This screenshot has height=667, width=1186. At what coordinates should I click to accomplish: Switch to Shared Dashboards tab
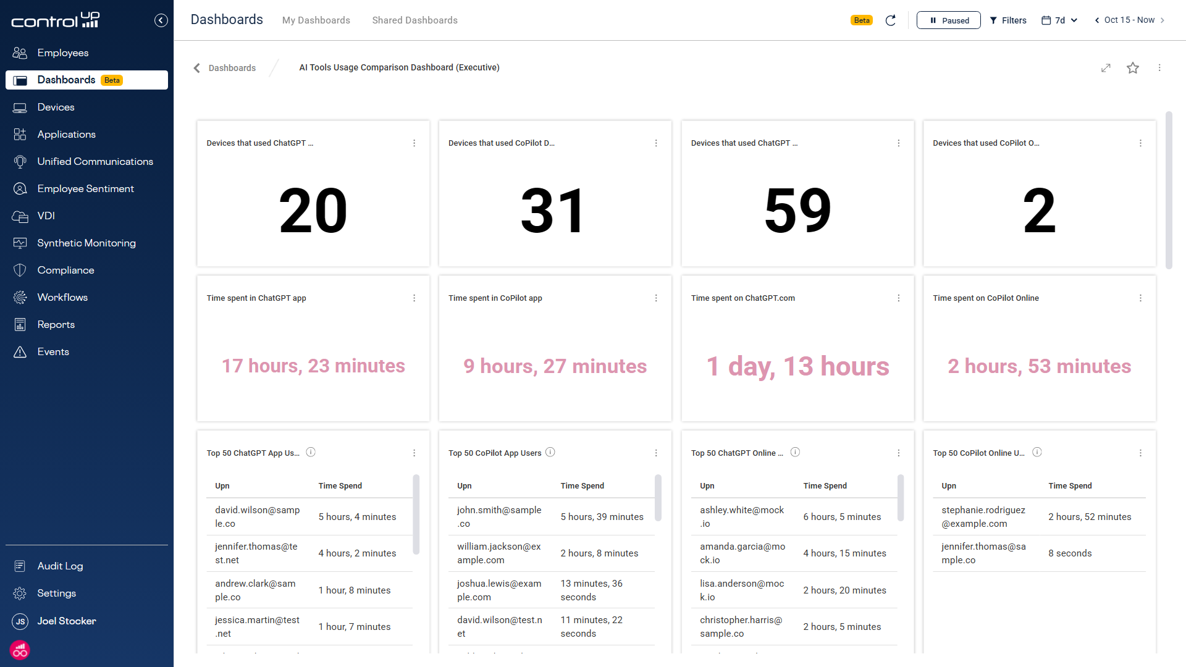pyautogui.click(x=415, y=20)
